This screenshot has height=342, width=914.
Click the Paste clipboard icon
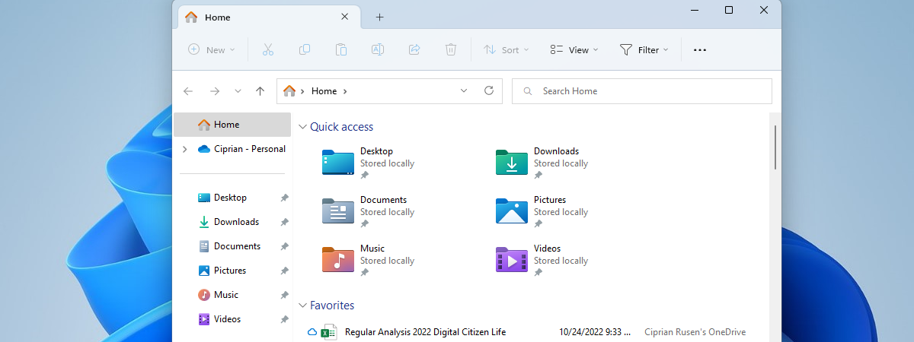[341, 50]
